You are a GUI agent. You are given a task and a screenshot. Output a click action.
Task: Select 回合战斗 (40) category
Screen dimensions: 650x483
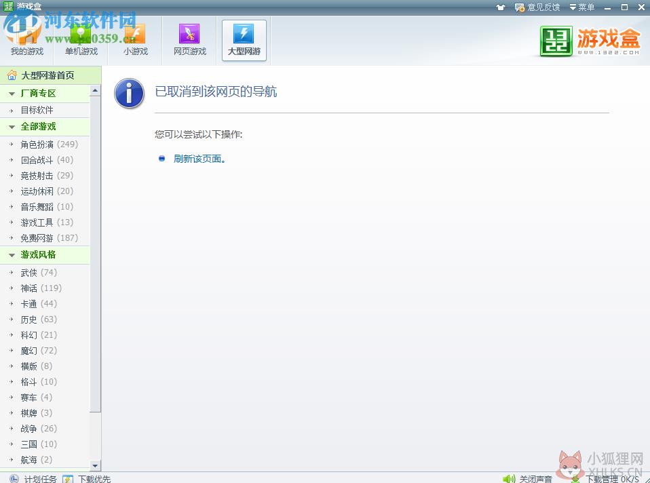45,160
